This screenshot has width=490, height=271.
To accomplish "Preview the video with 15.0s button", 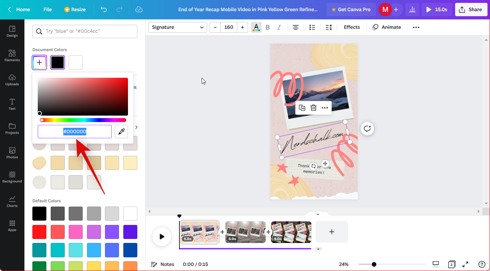I will tap(437, 9).
